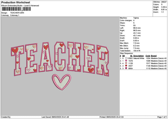Click the 'Colorway 1' value
168x119 pixels.
point(15,15)
